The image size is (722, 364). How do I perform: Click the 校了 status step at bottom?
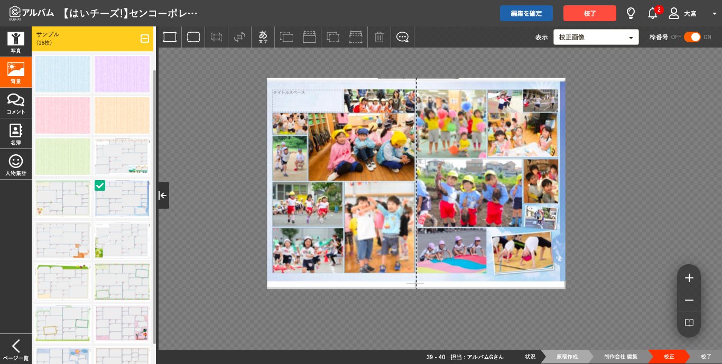tap(706, 357)
